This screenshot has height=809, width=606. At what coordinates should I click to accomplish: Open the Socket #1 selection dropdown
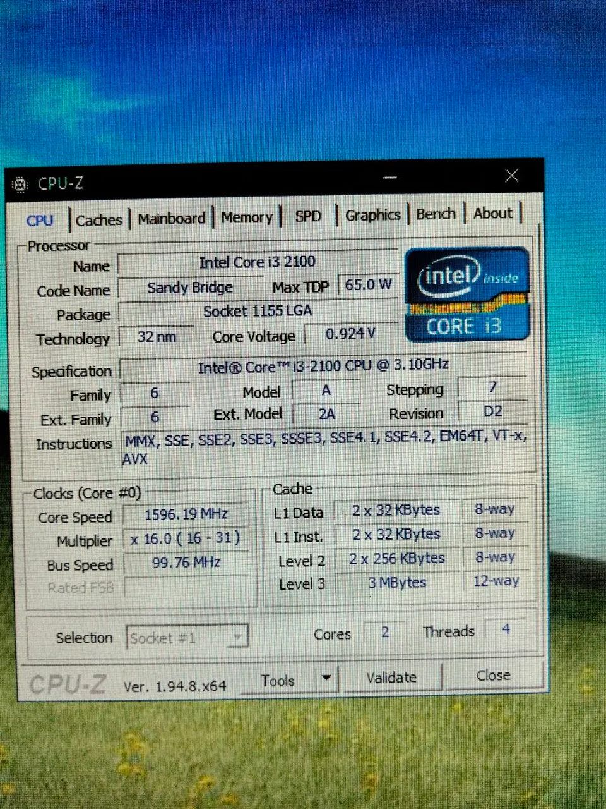187,637
